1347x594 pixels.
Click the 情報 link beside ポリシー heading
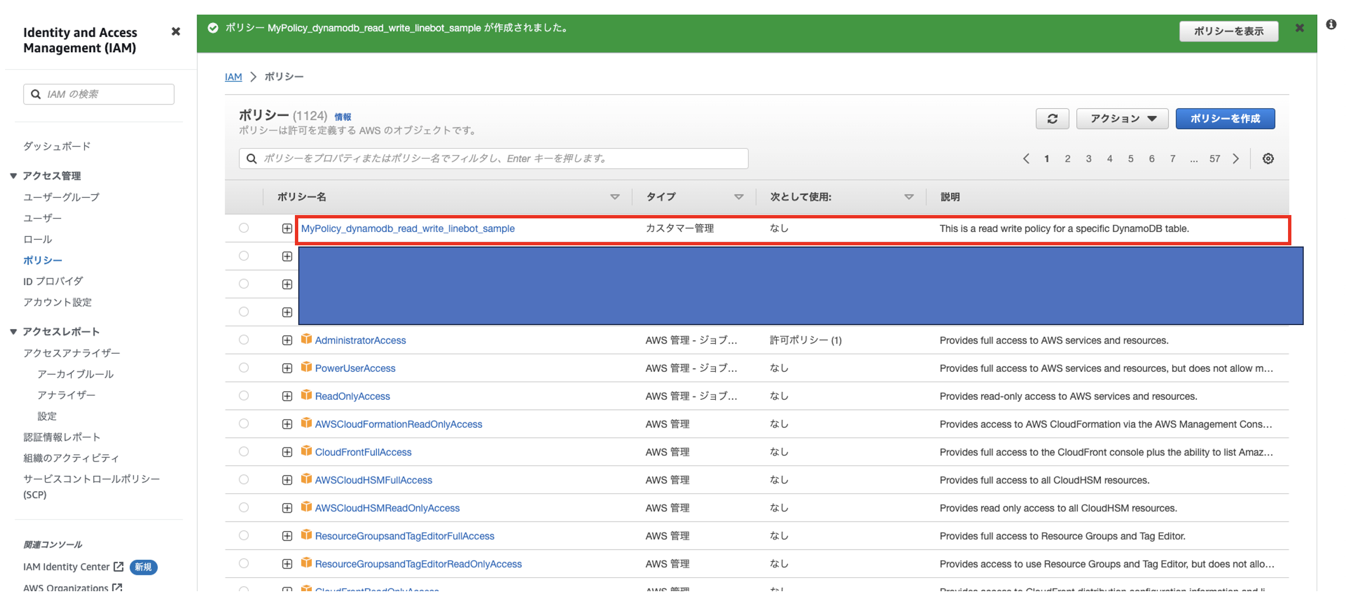coord(343,117)
